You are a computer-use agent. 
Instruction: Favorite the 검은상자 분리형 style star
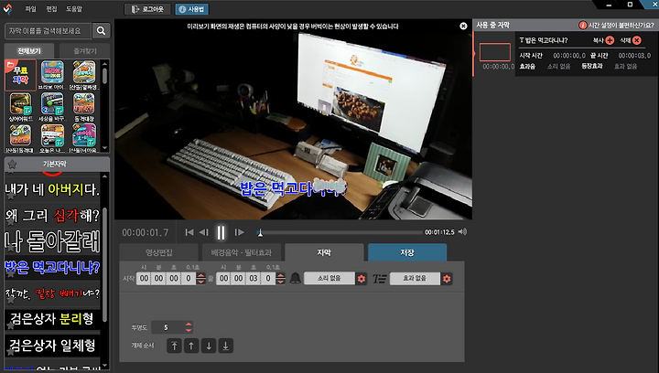[10, 326]
